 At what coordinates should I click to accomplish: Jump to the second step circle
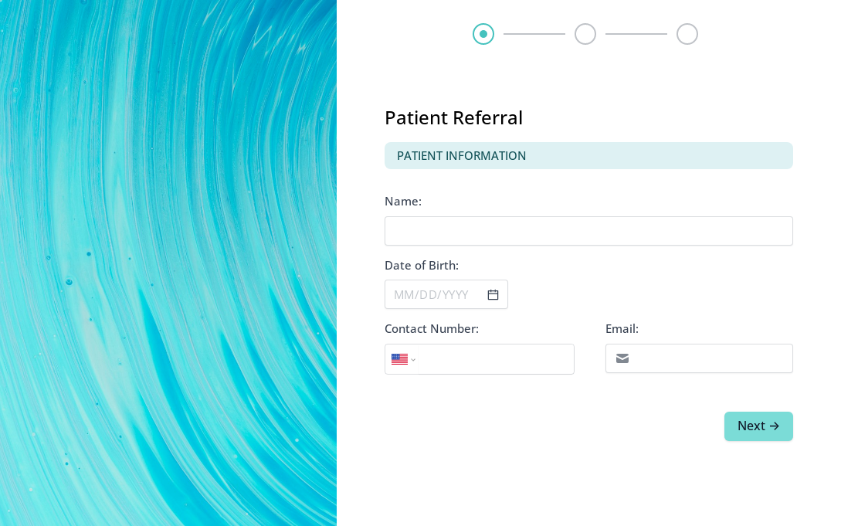point(585,34)
